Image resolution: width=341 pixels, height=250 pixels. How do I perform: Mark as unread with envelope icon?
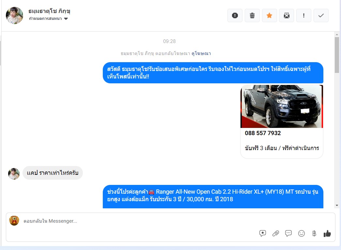287,15
